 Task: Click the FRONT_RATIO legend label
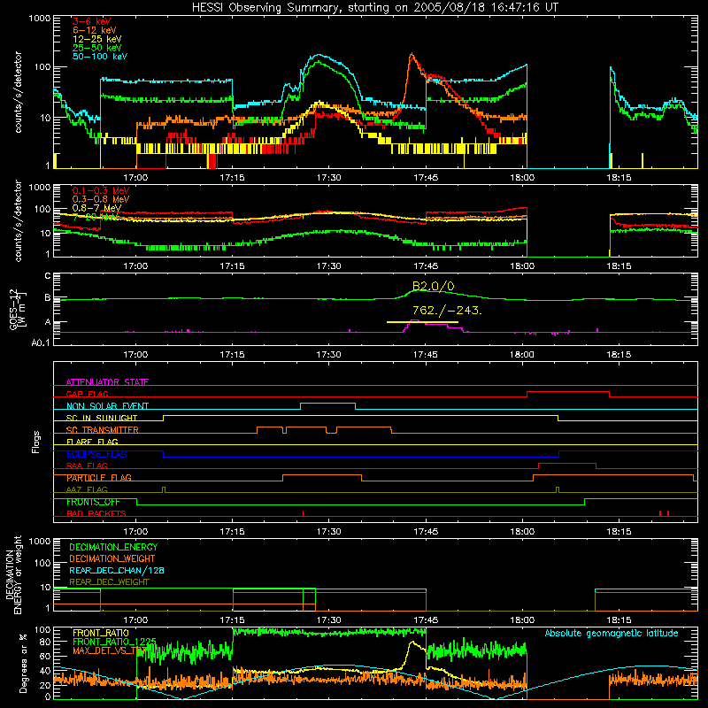[101, 633]
